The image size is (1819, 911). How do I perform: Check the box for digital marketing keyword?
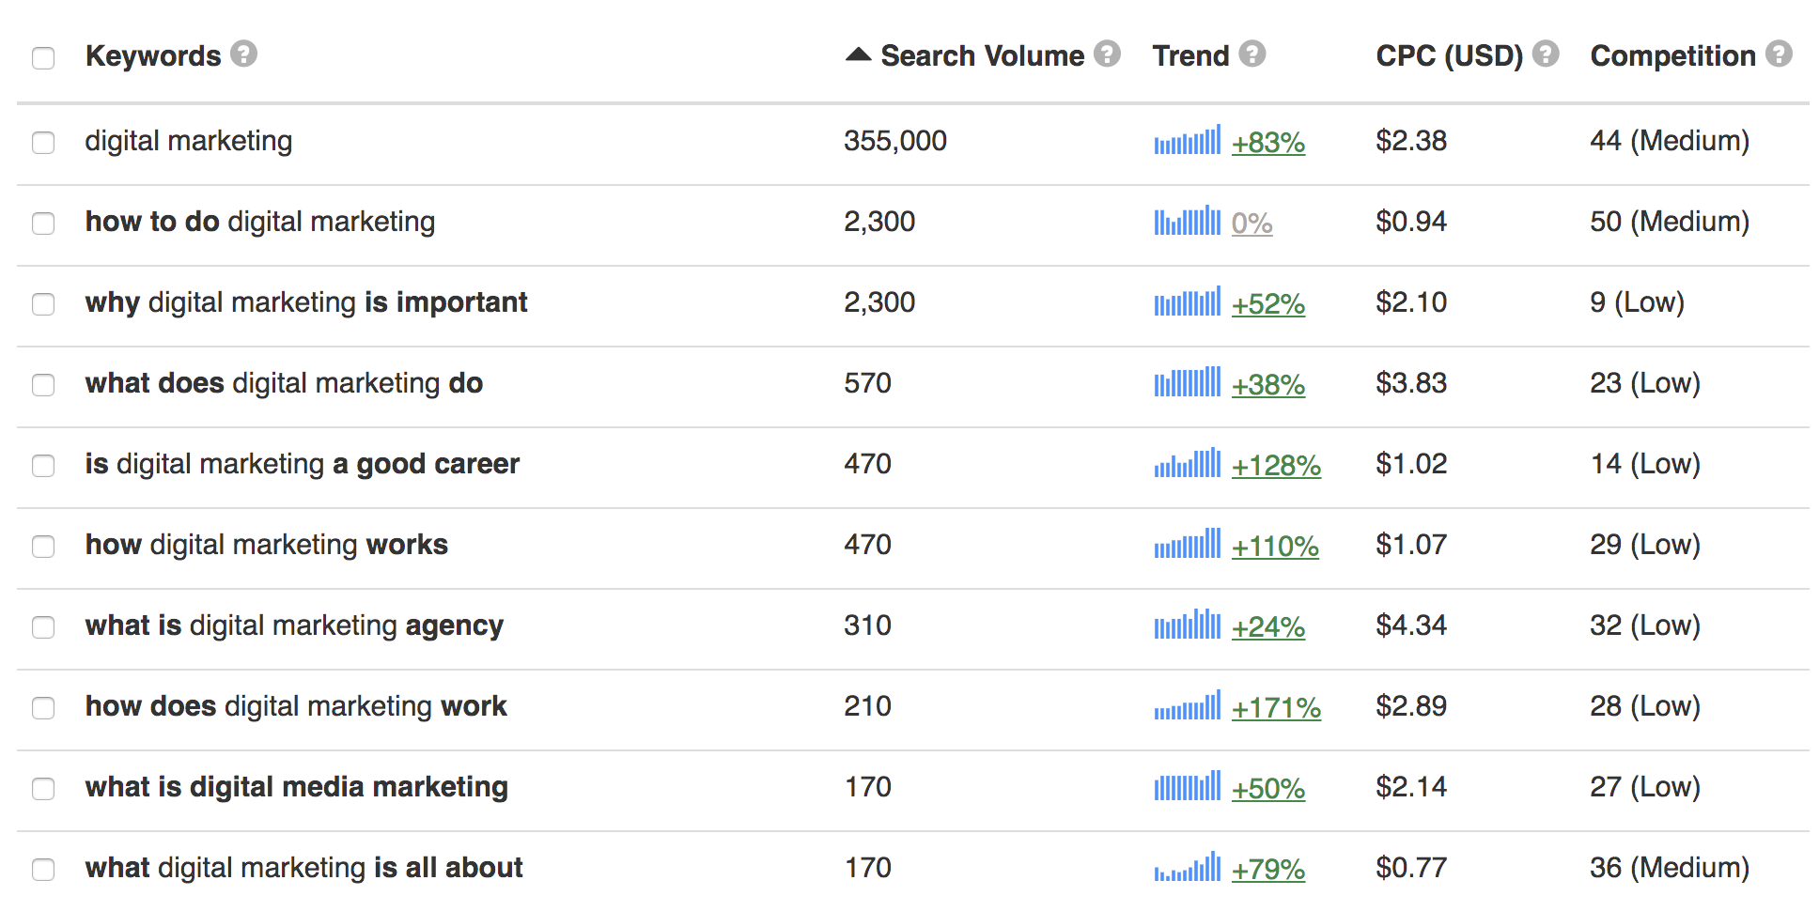(x=43, y=143)
